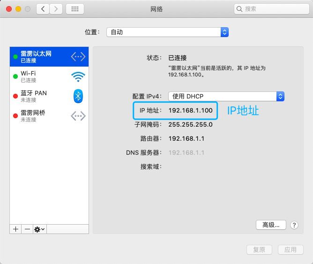Remove selected service with minus button
The width and height of the screenshot is (313, 264).
[x=27, y=229]
